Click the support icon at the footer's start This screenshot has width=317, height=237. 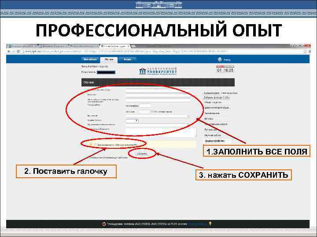[104, 224]
